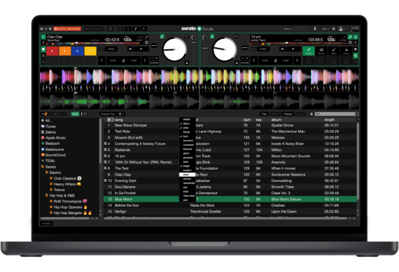Click the key lock note icon on right deck
Viewport: 399px width, 272px height.
tap(212, 37)
